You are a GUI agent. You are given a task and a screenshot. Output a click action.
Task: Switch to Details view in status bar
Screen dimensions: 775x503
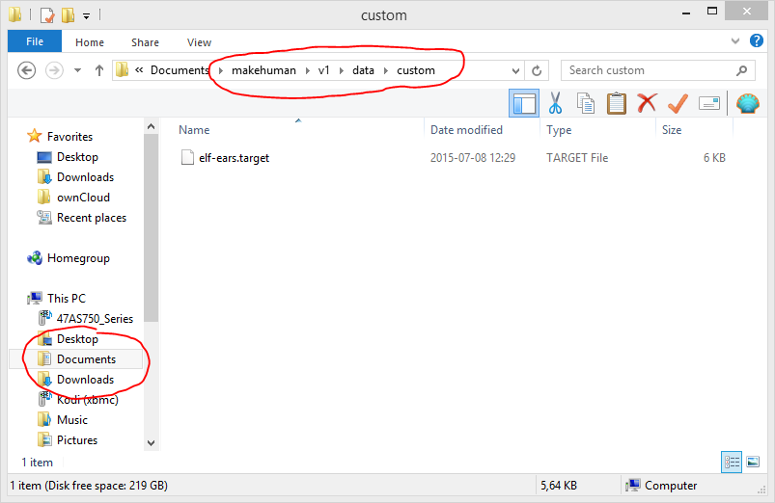tap(733, 463)
